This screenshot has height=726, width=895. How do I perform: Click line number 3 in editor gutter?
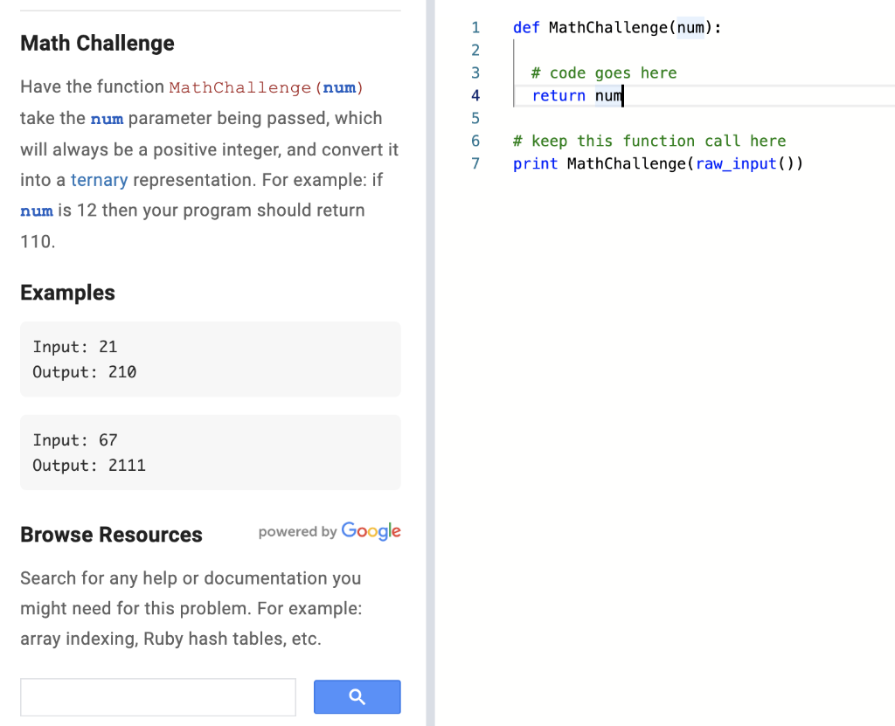[475, 73]
